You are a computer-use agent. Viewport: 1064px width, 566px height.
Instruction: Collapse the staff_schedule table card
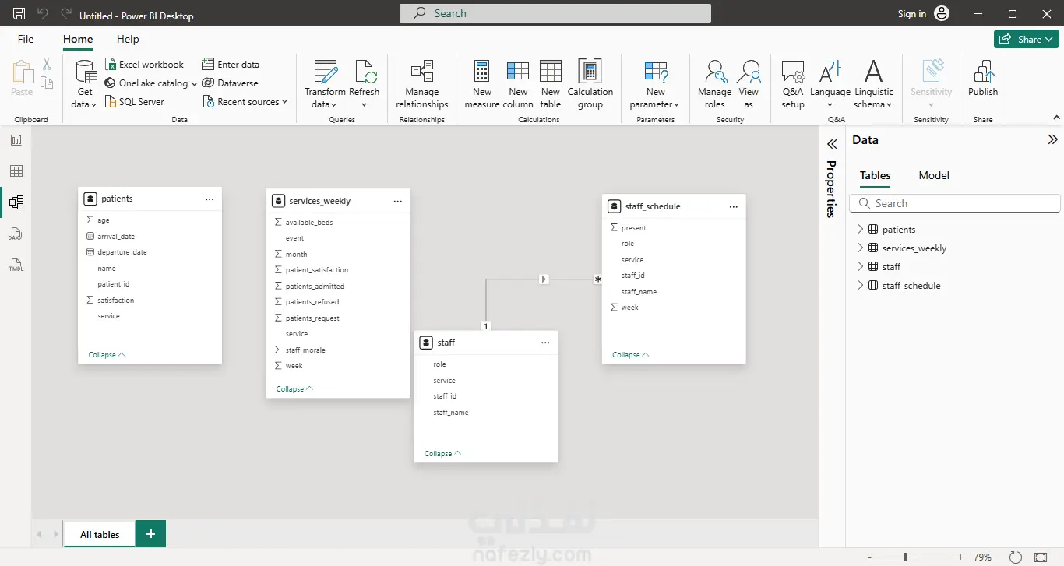coord(630,354)
